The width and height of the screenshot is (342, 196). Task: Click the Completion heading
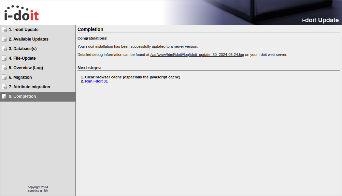coord(90,29)
